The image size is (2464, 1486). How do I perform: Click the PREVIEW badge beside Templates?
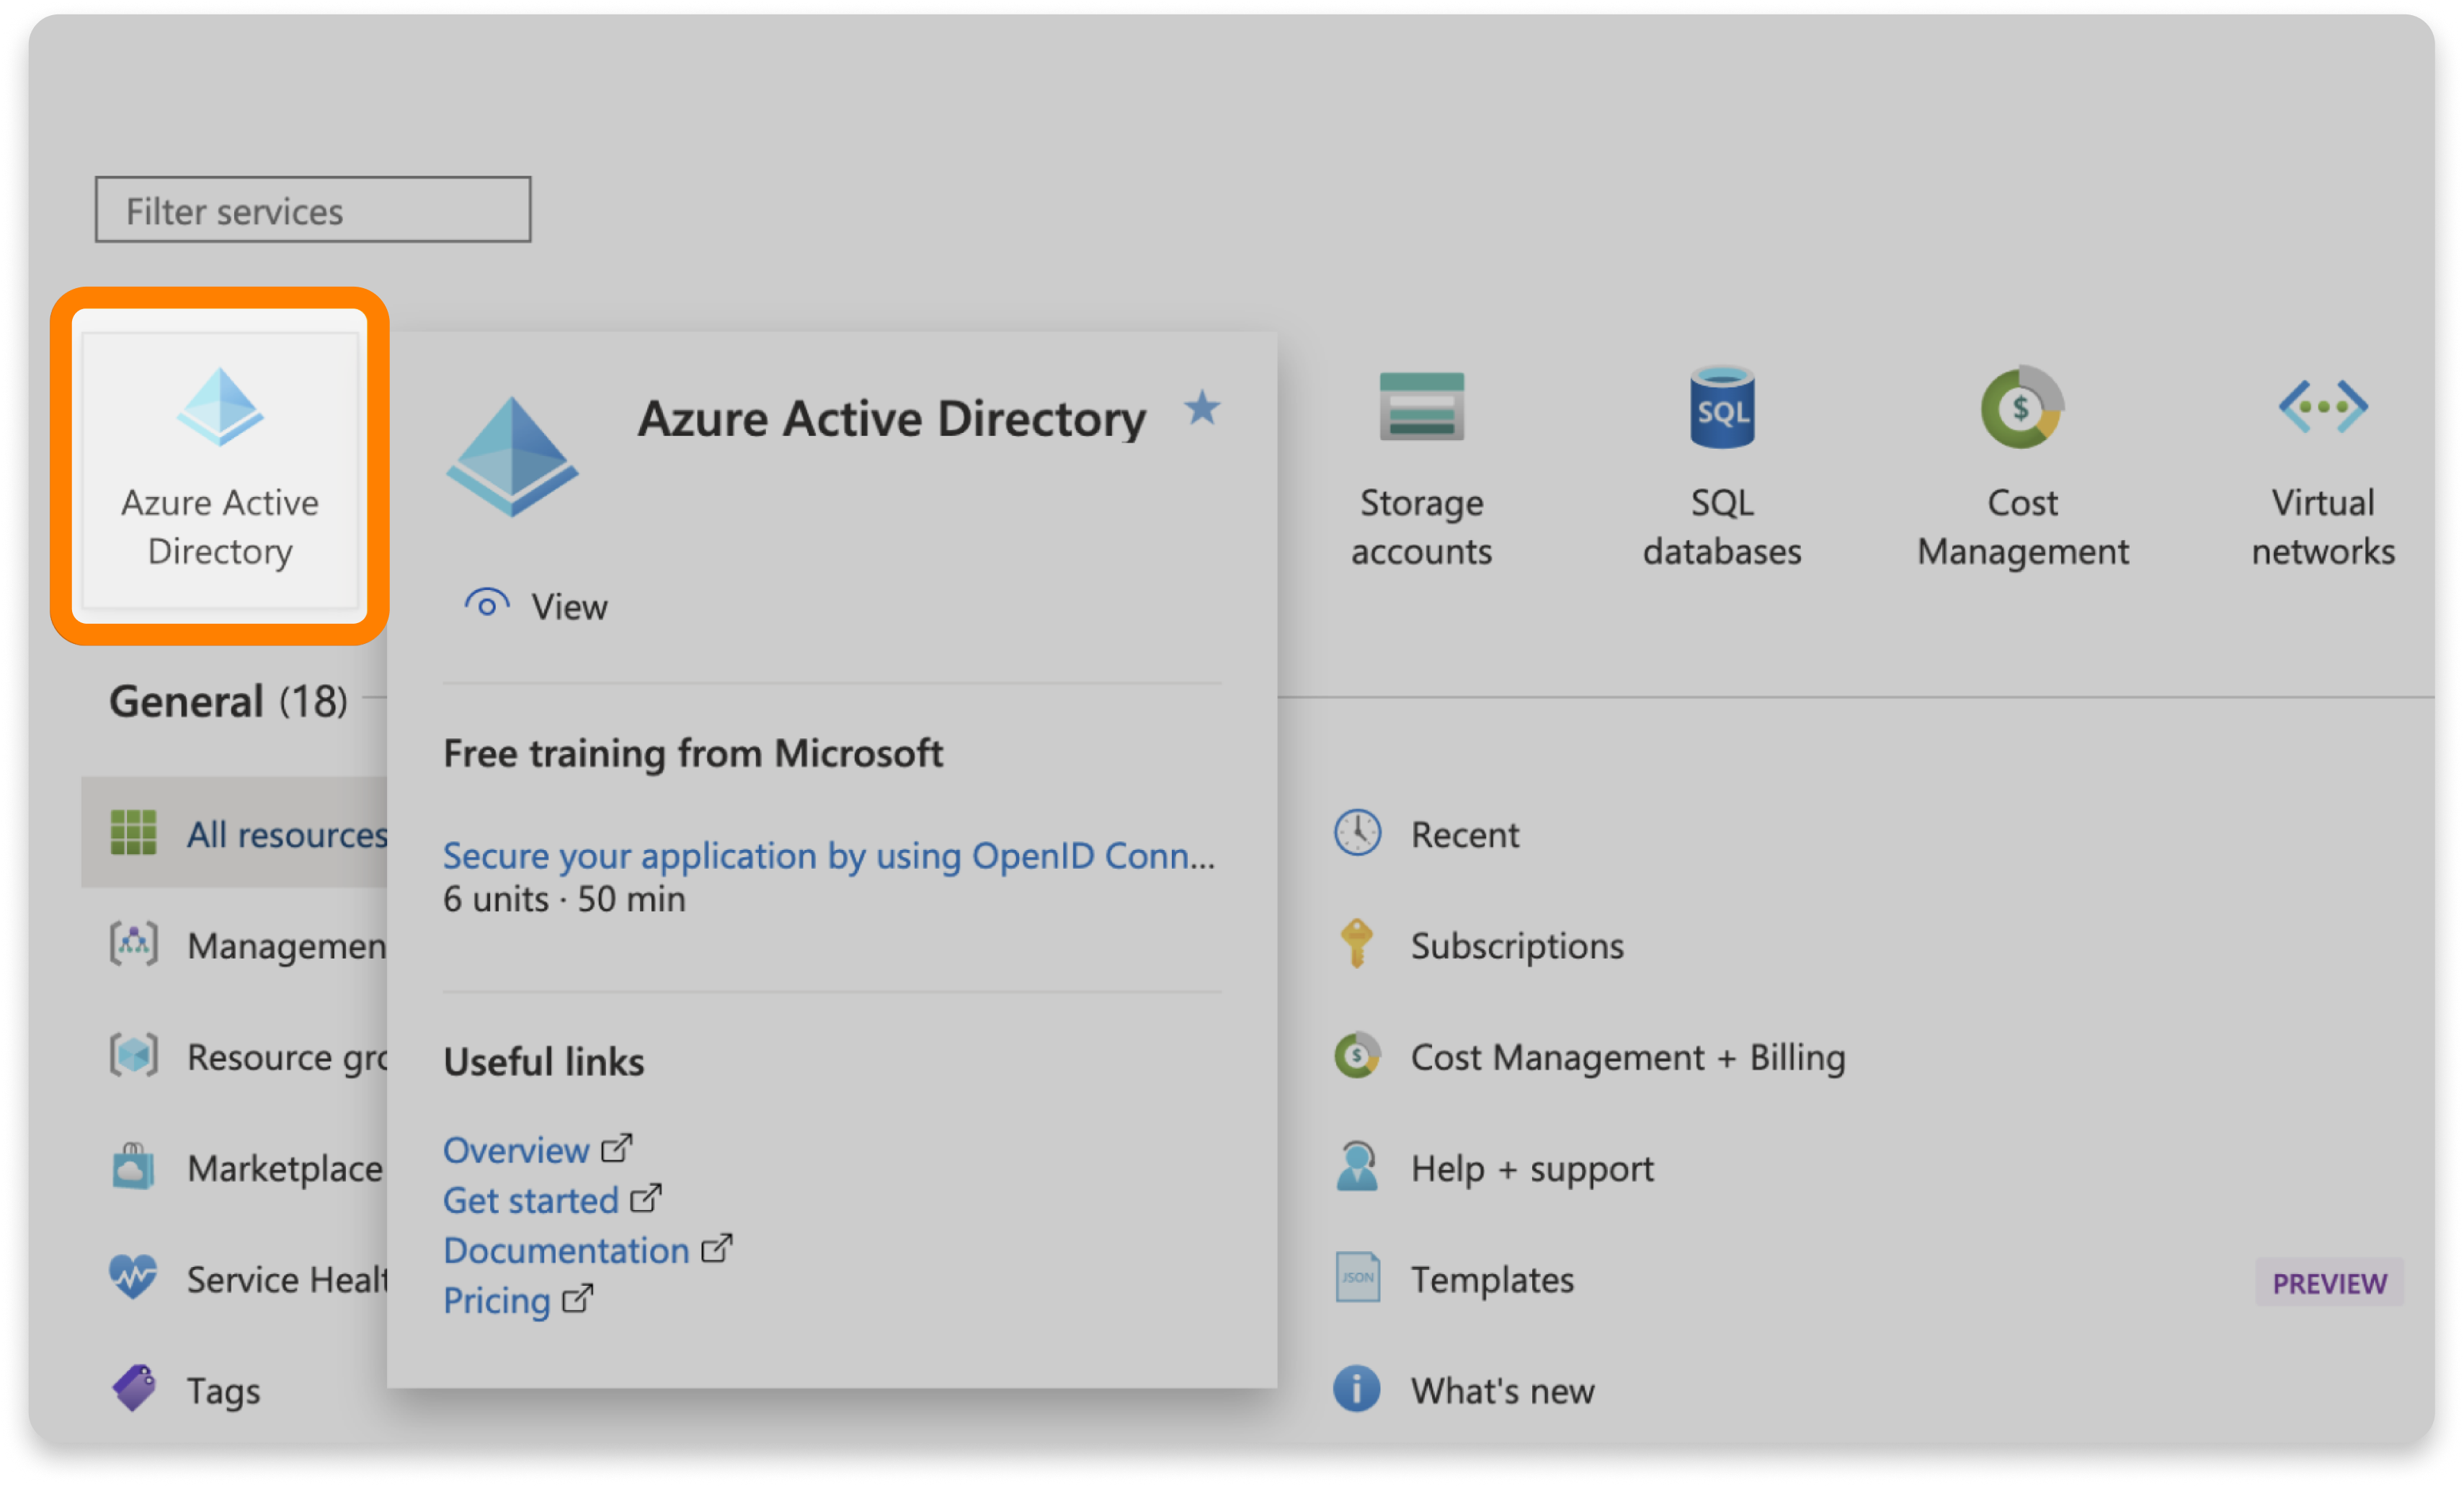[x=2329, y=1282]
